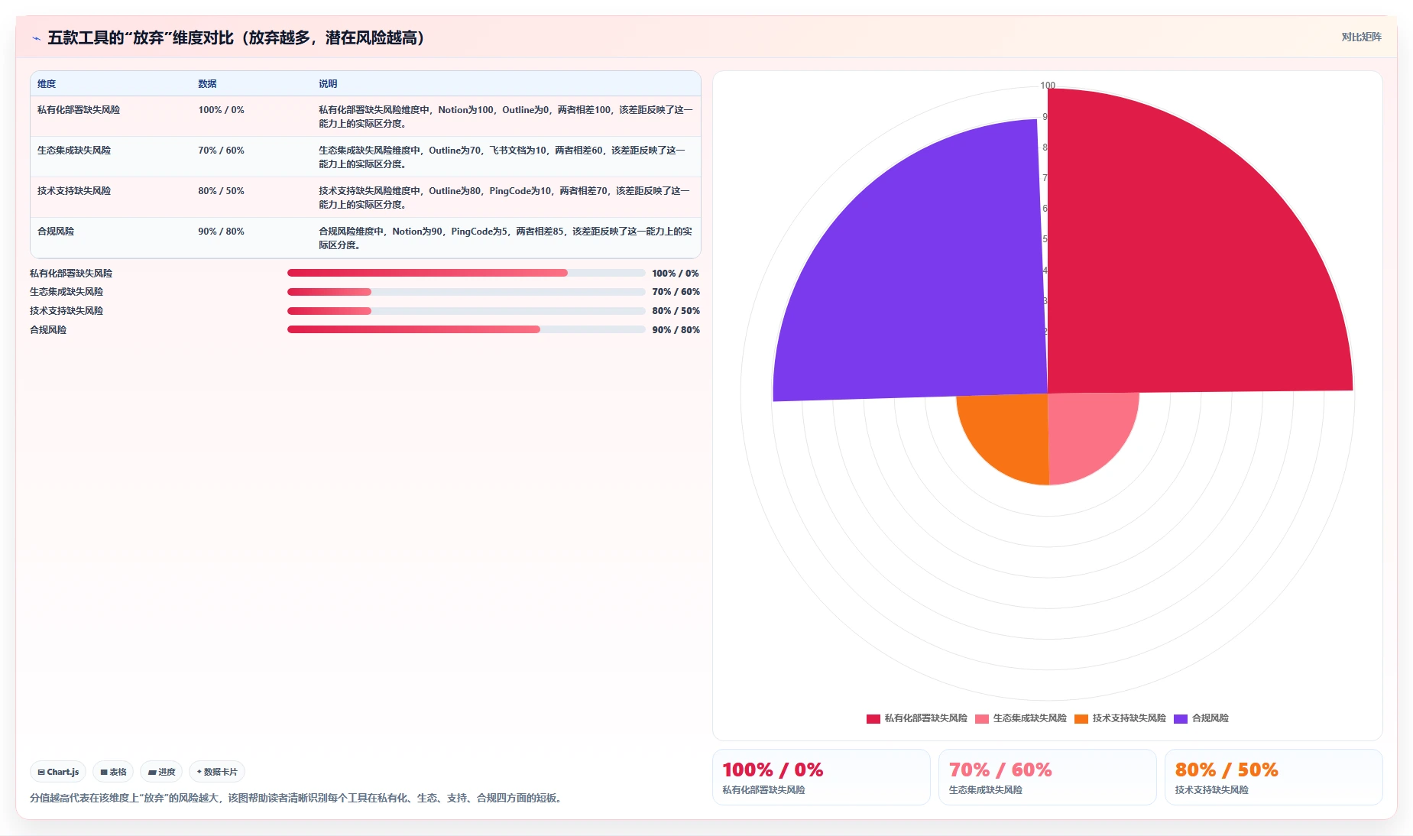This screenshot has width=1413, height=836.
Task: Click the 数据卡片 tag chip
Action: pos(217,772)
